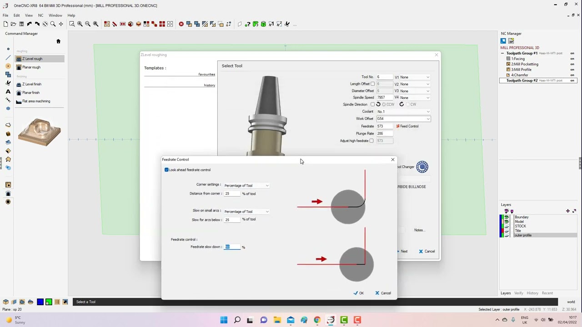The height and width of the screenshot is (327, 582).
Task: Select the Zoom window icon
Action: coord(72,24)
